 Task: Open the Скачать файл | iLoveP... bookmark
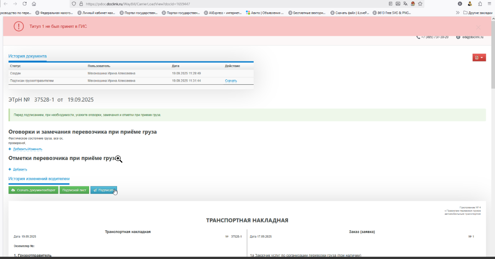[350, 13]
